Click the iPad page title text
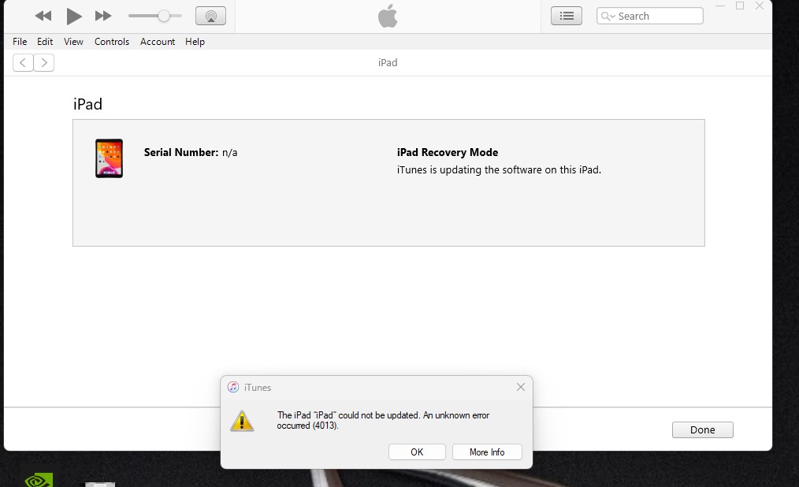Viewport: 799px width, 487px height. [x=87, y=104]
